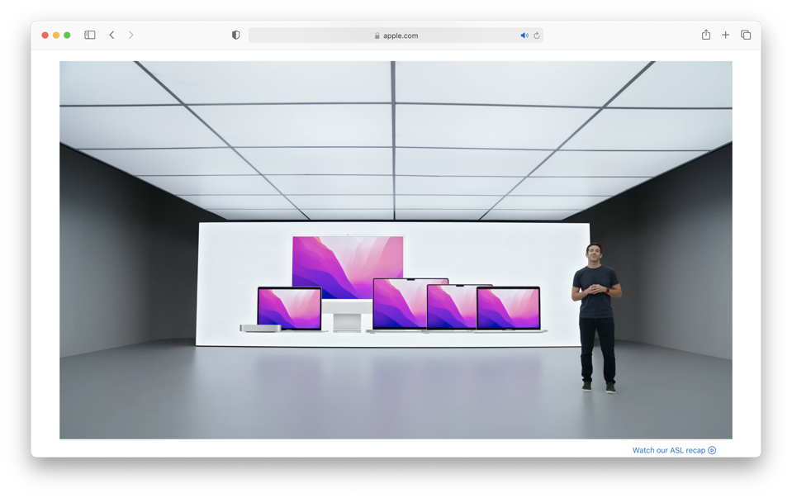Toggle the Safari sidebar
This screenshot has width=792, height=498.
pos(90,36)
